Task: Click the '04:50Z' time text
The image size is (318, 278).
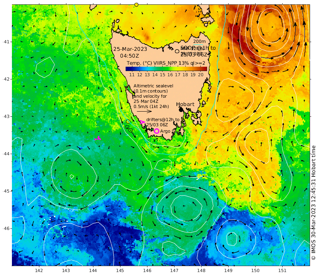Action: [x=130, y=56]
